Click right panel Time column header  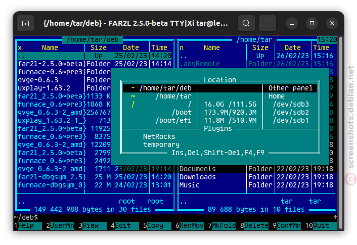(321, 48)
